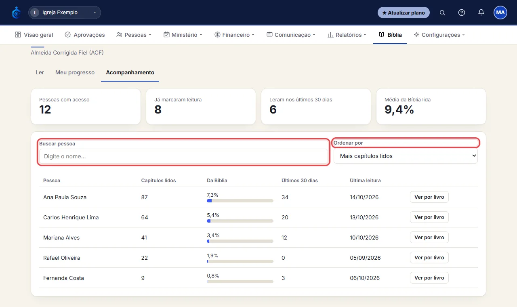Open the help question mark icon
This screenshot has width=517, height=307.
point(462,13)
